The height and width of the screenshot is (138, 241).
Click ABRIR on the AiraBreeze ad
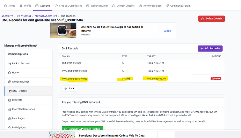click(168, 31)
